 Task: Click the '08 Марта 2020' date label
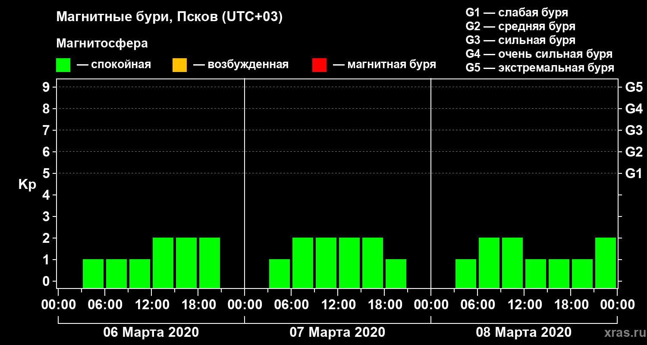(524, 332)
